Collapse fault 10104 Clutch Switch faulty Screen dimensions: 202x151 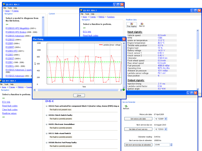tap(46, 115)
